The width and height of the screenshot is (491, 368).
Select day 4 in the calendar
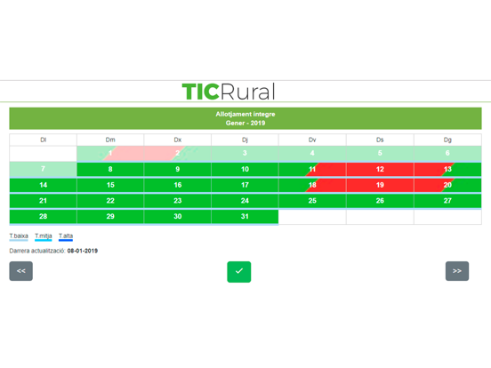pos(312,153)
